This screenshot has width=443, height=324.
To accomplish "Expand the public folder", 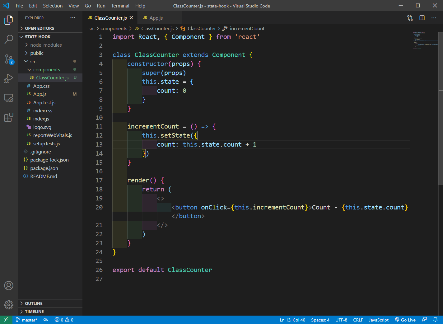I will tap(50, 53).
